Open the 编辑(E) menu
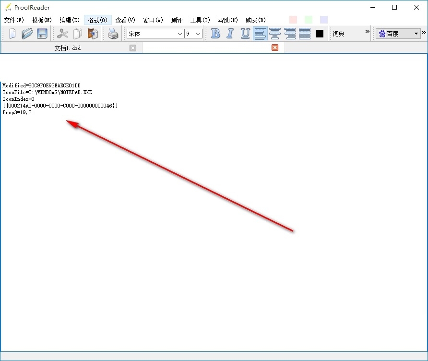 [x=70, y=20]
